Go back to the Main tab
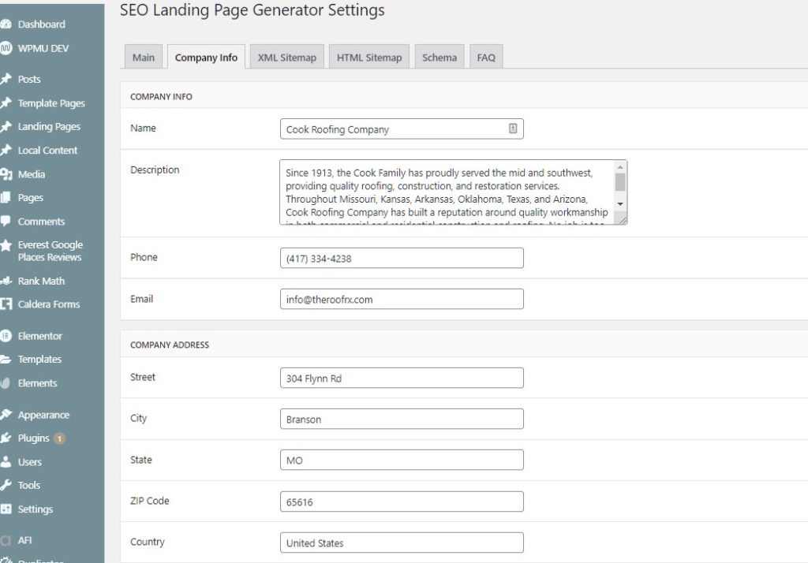The width and height of the screenshot is (808, 563). pyautogui.click(x=143, y=56)
